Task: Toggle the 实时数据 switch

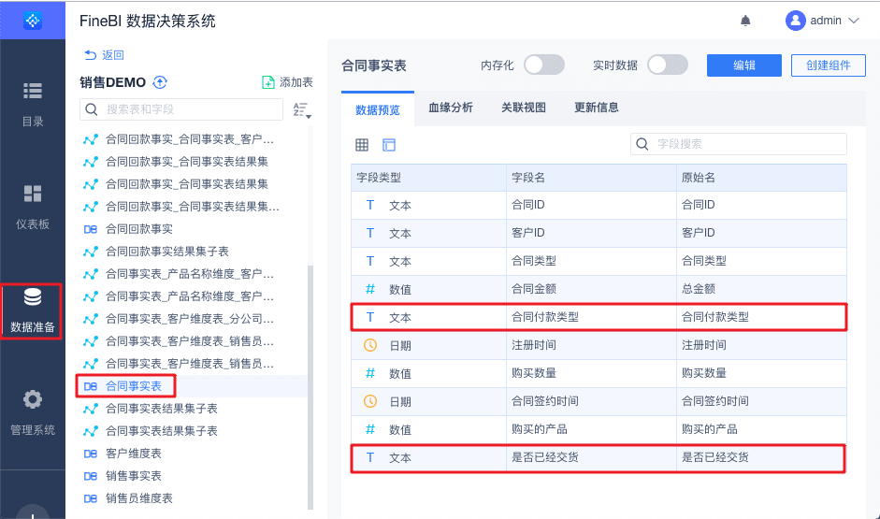Action: [667, 65]
